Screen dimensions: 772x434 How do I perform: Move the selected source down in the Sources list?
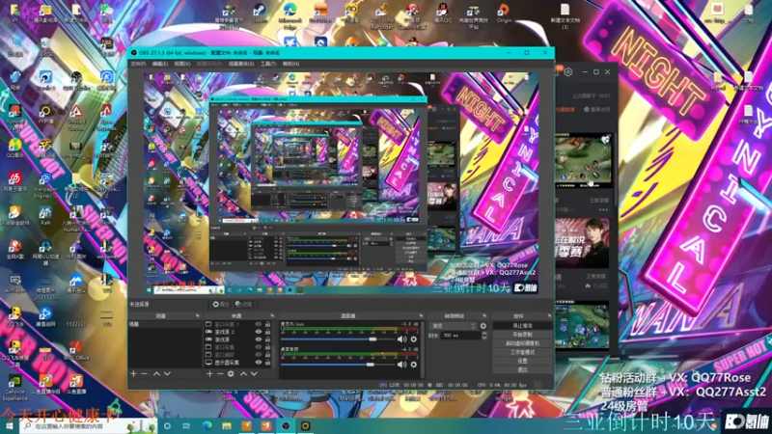254,374
